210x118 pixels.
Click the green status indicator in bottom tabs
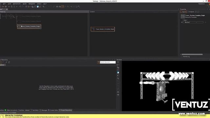click(x=5, y=110)
